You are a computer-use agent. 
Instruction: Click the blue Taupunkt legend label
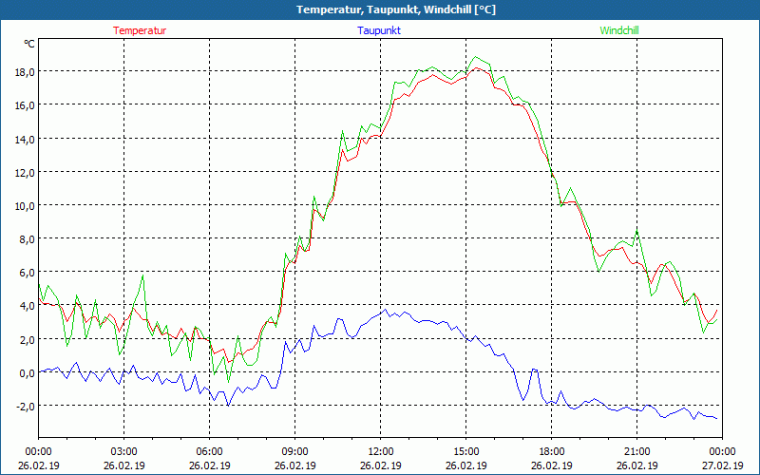point(379,30)
